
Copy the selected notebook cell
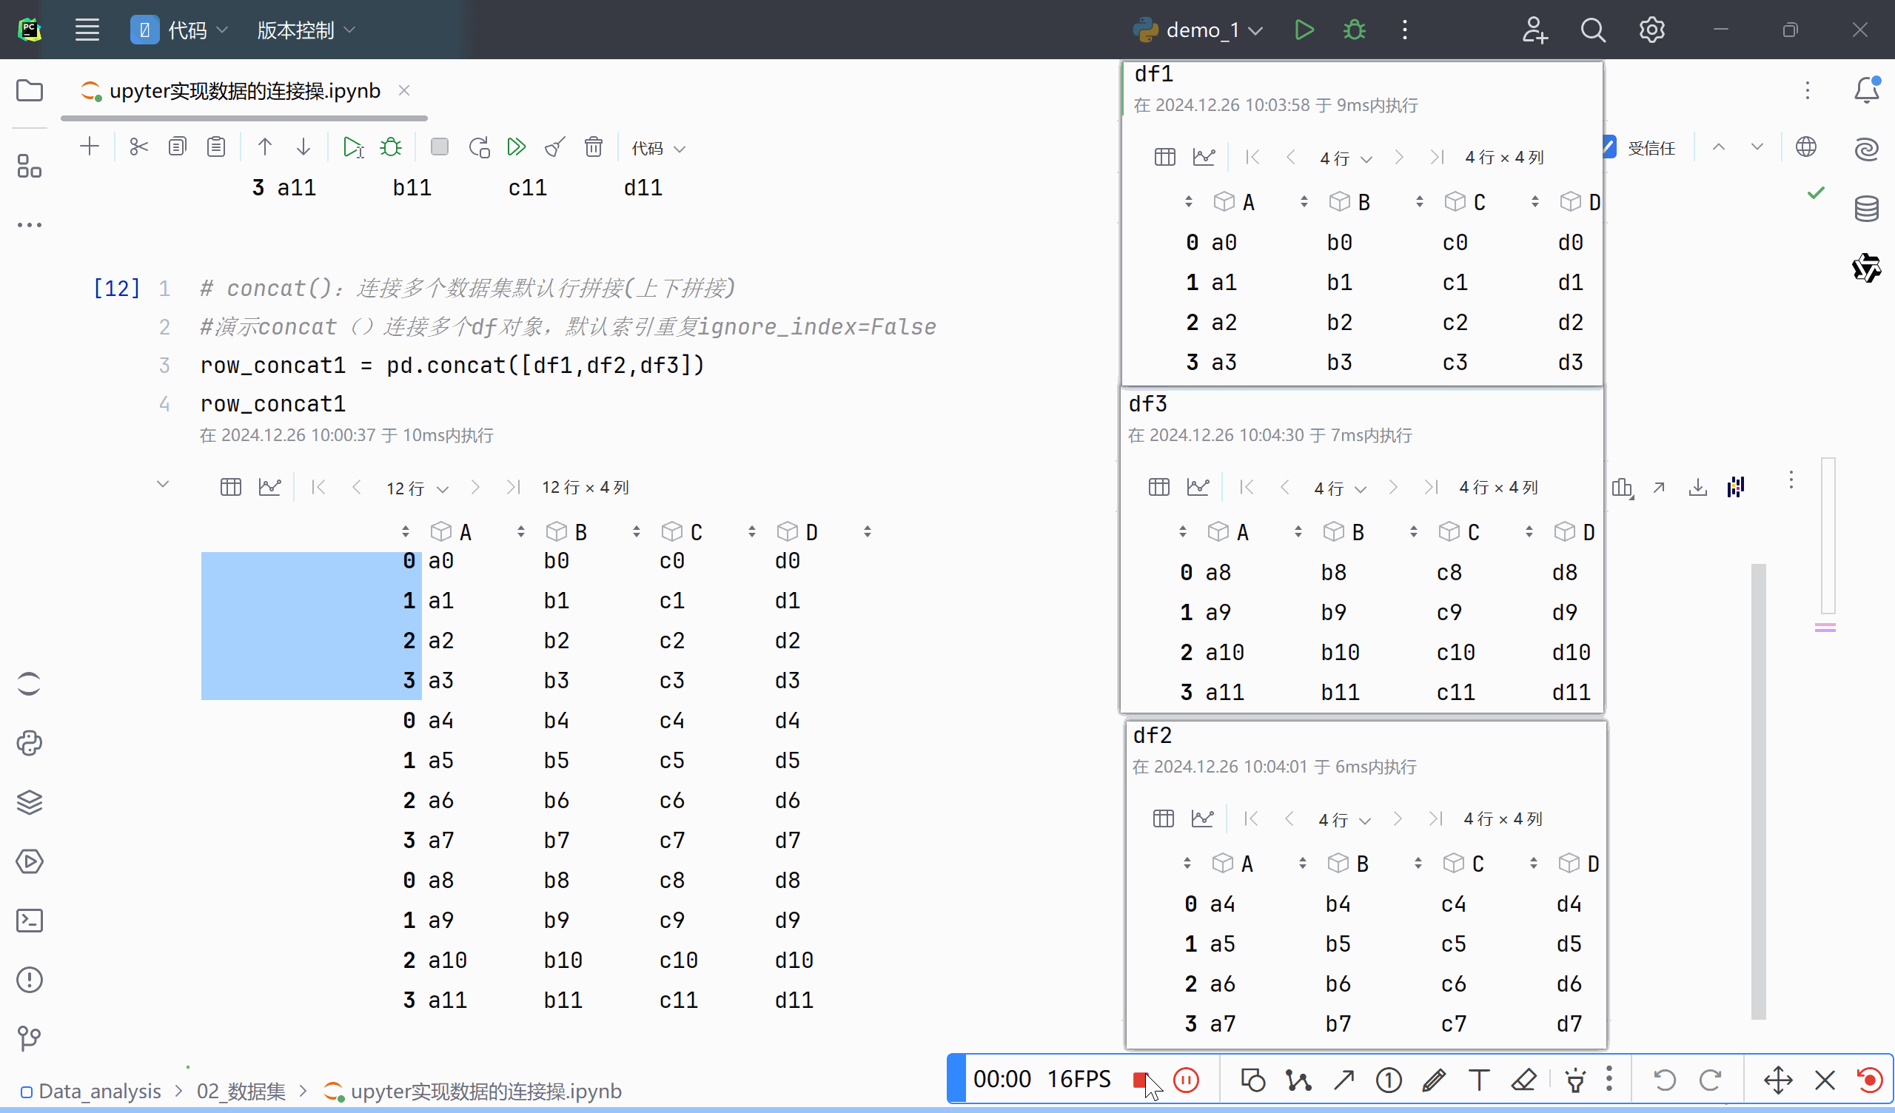[x=178, y=147]
